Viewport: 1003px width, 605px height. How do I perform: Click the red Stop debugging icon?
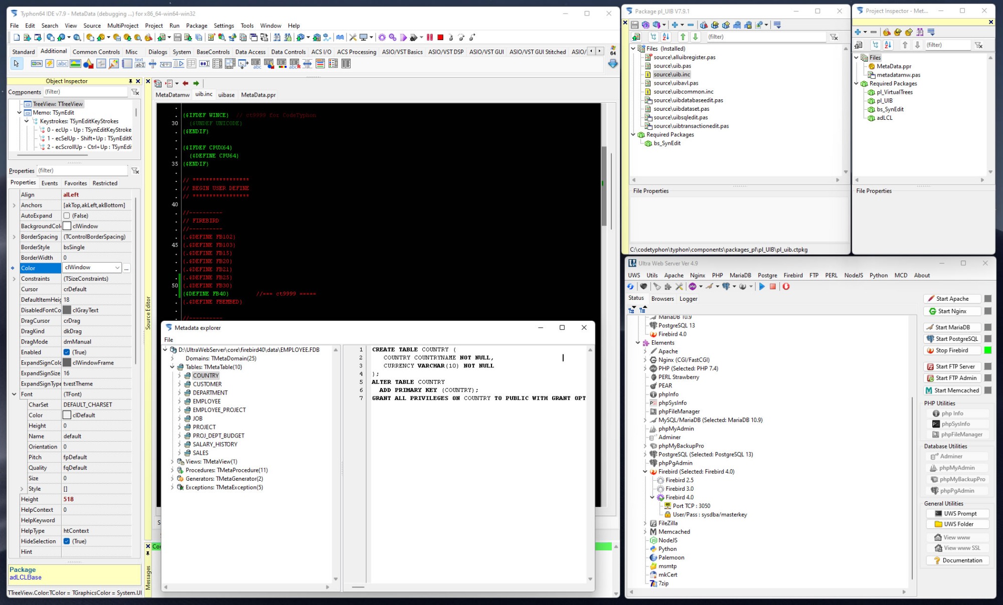[440, 38]
